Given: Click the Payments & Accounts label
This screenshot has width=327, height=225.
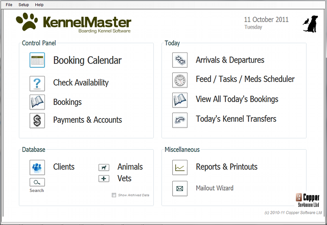Looking at the screenshot, I should tap(87, 120).
